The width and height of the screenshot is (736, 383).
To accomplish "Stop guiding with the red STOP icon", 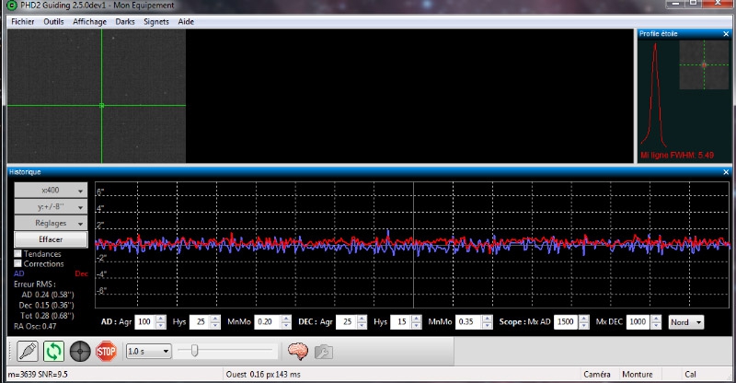I will pyautogui.click(x=106, y=351).
